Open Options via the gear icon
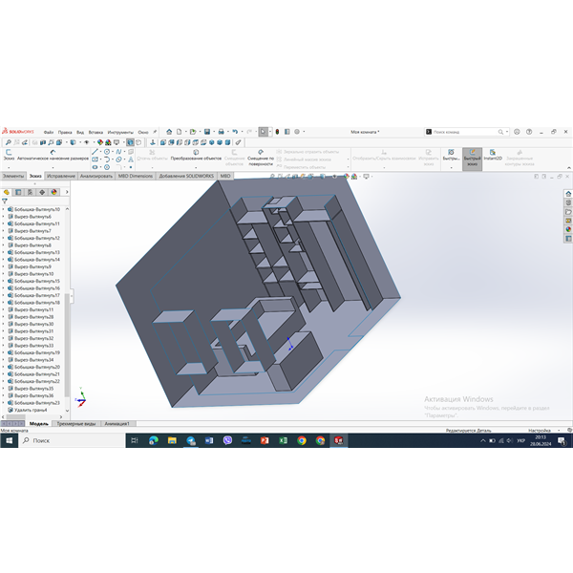Image resolution: width=573 pixels, height=573 pixels. (x=297, y=132)
